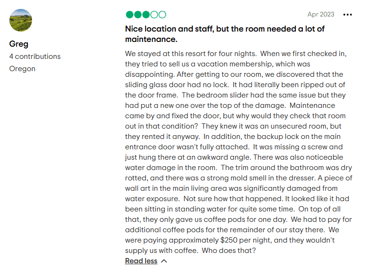This screenshot has height=268, width=366.
Task: Click the first filled rating bubble
Action: tap(130, 15)
